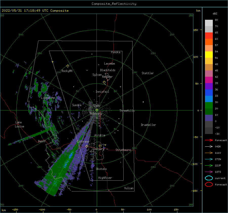Click the RockyMH label
This screenshot has height=213, width=228.
coord(67,71)
